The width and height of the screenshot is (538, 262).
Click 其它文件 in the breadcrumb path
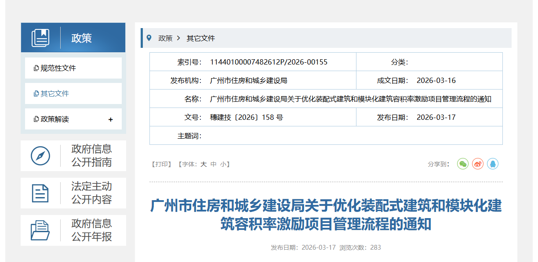click(201, 38)
